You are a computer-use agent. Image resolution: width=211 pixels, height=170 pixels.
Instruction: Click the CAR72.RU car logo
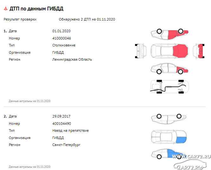click(190, 165)
